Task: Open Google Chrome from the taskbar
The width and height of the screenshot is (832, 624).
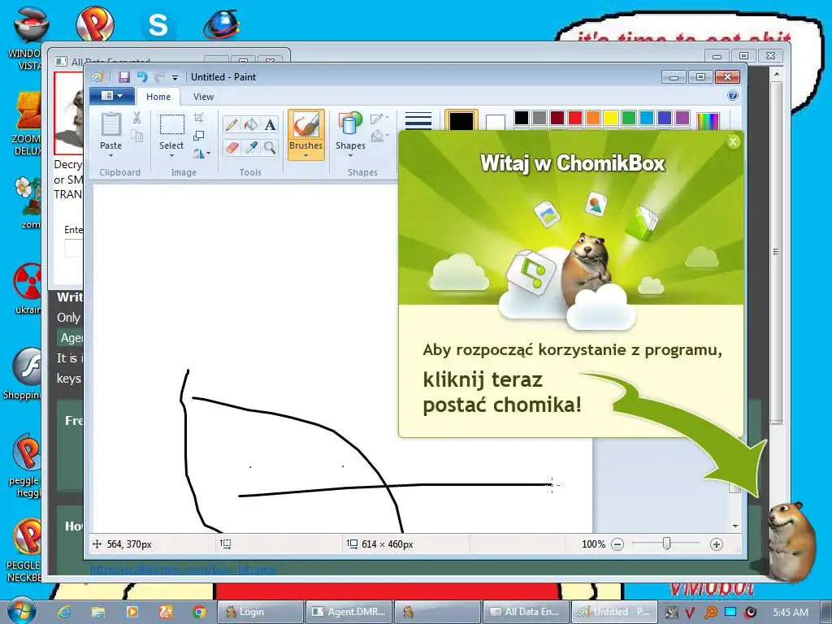Action: pyautogui.click(x=199, y=612)
